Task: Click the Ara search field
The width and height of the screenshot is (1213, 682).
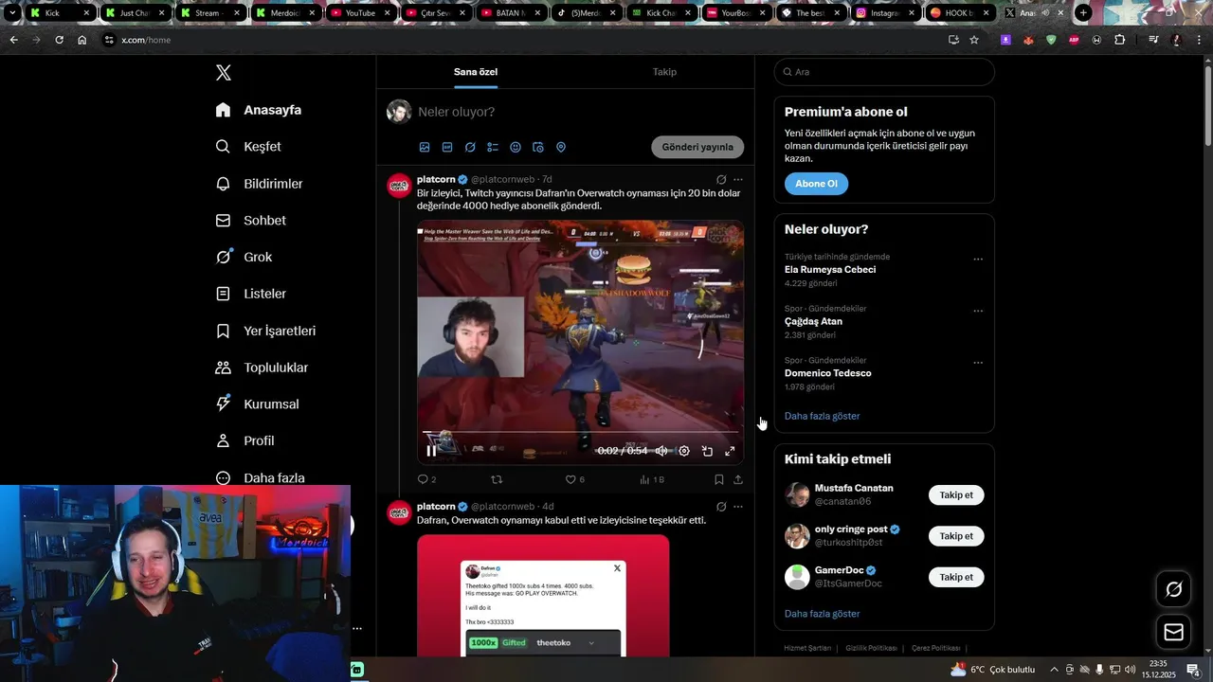Action: 884,72
